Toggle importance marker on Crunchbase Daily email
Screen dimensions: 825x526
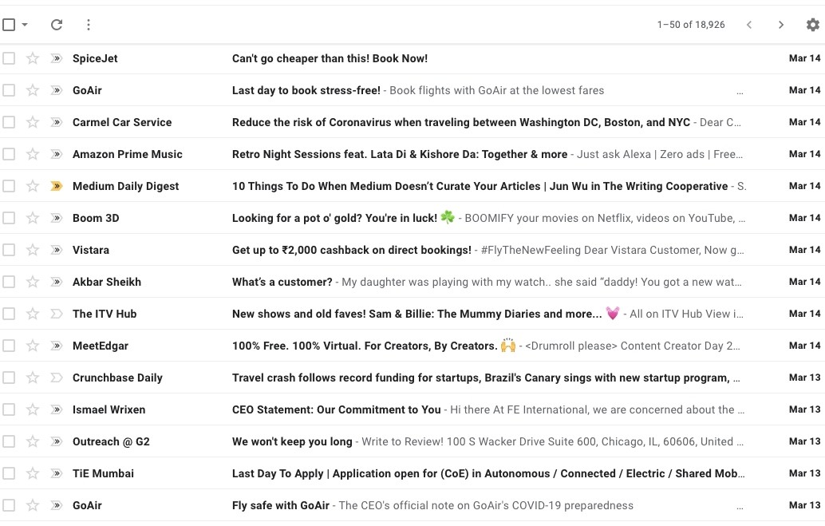pos(57,378)
